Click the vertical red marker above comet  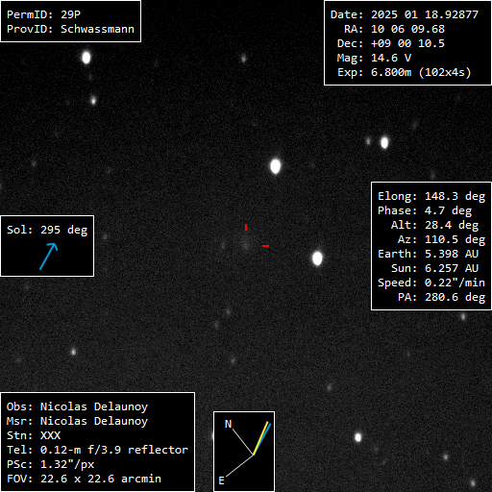[x=246, y=227]
